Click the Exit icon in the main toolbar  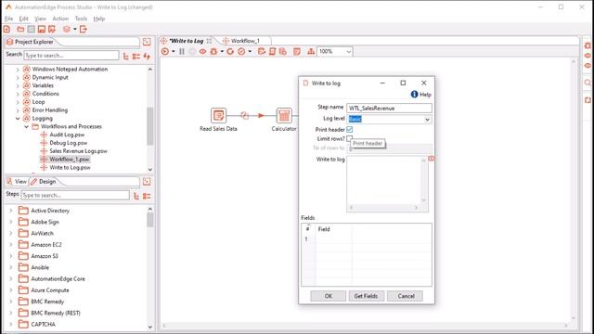point(84,29)
